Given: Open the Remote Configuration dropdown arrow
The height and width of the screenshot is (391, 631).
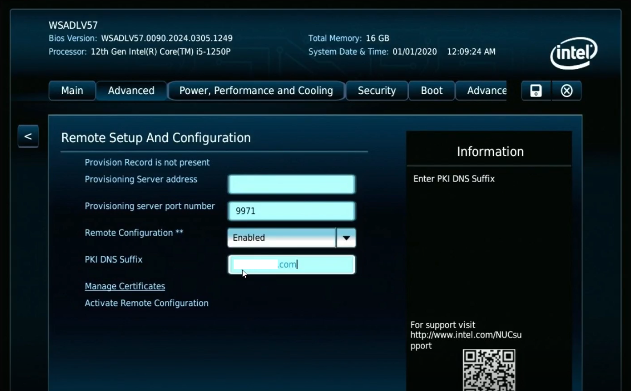Looking at the screenshot, I should click(346, 237).
